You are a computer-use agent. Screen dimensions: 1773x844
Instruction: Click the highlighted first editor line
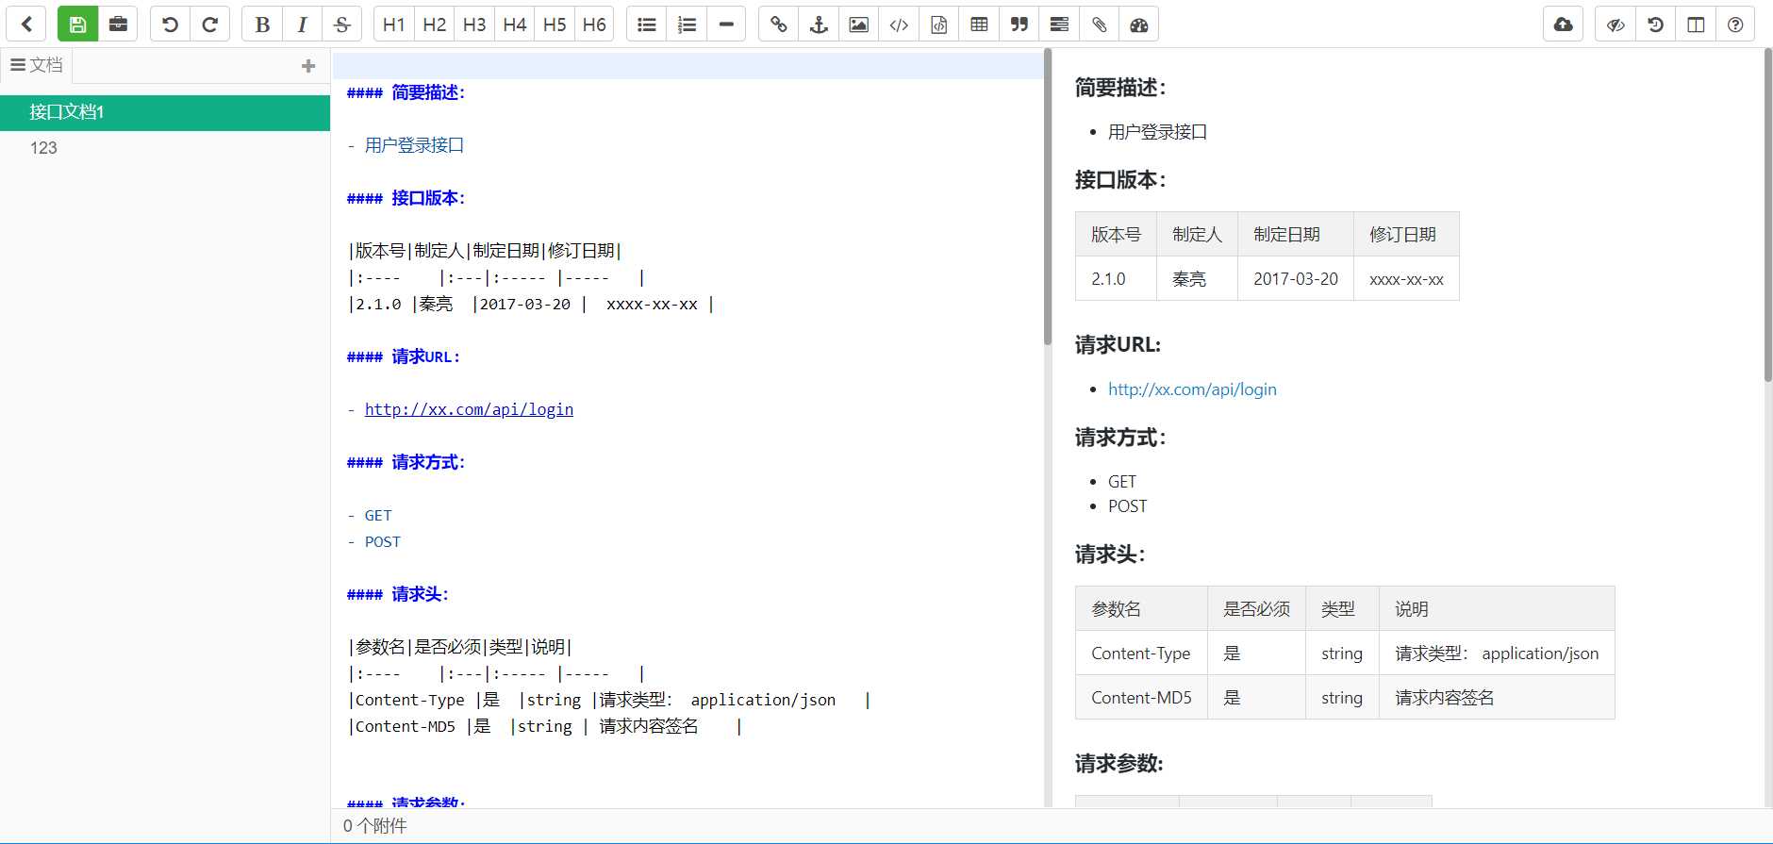click(688, 66)
